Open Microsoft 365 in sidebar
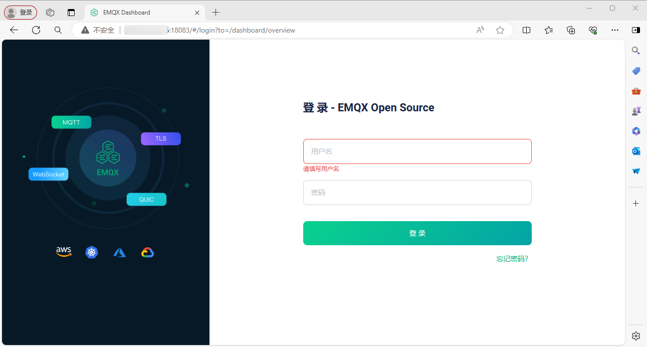The width and height of the screenshot is (647, 347). coord(636,131)
